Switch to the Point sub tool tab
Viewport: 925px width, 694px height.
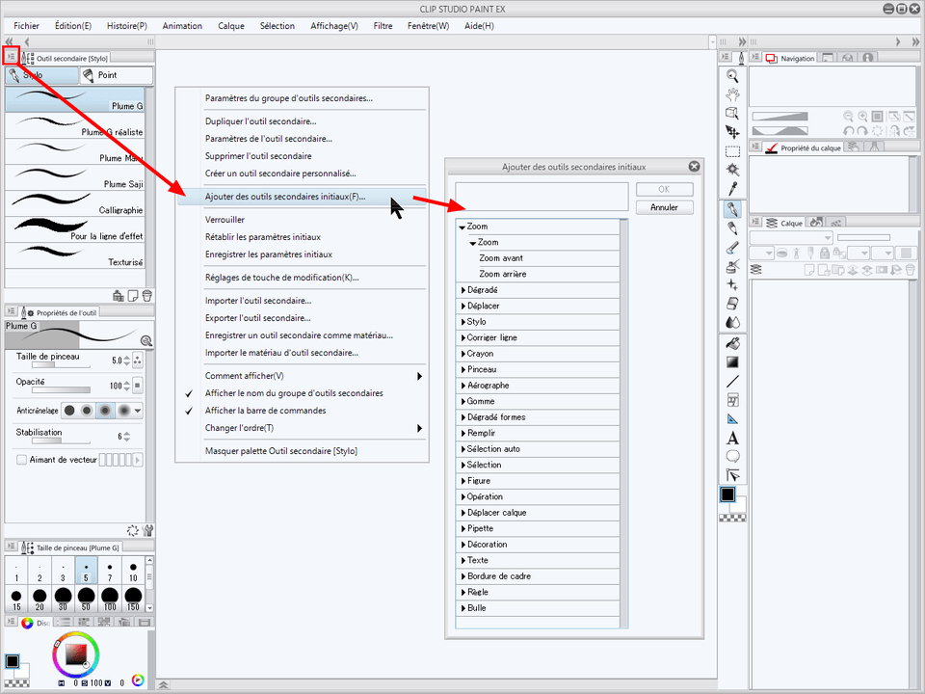click(117, 75)
